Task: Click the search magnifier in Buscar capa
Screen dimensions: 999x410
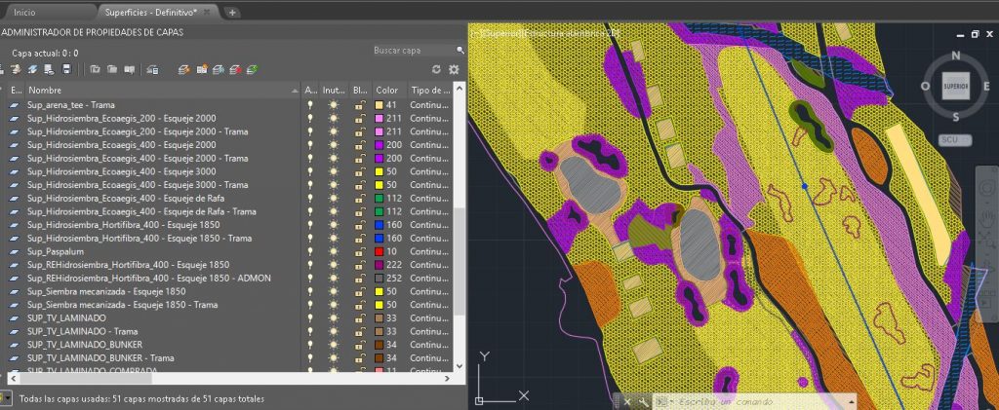Action: click(460, 50)
